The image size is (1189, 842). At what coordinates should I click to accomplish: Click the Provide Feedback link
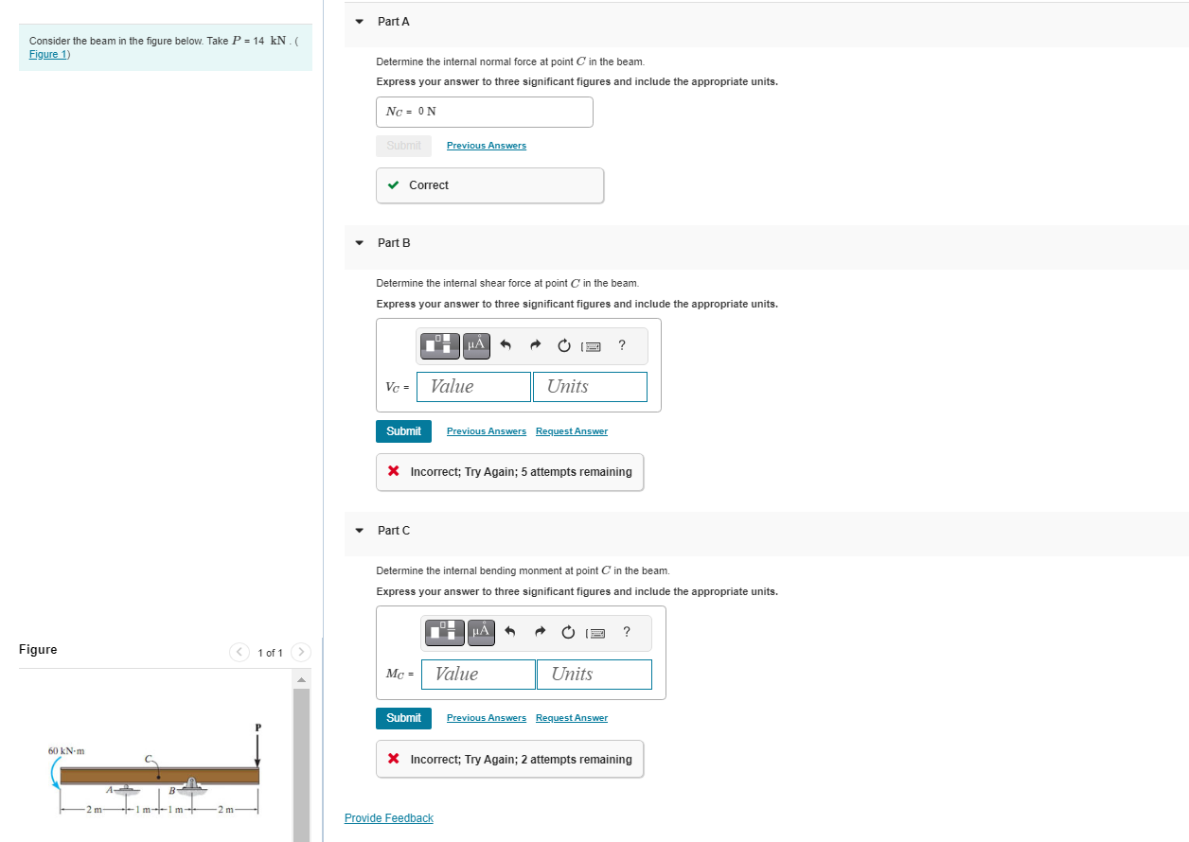389,818
